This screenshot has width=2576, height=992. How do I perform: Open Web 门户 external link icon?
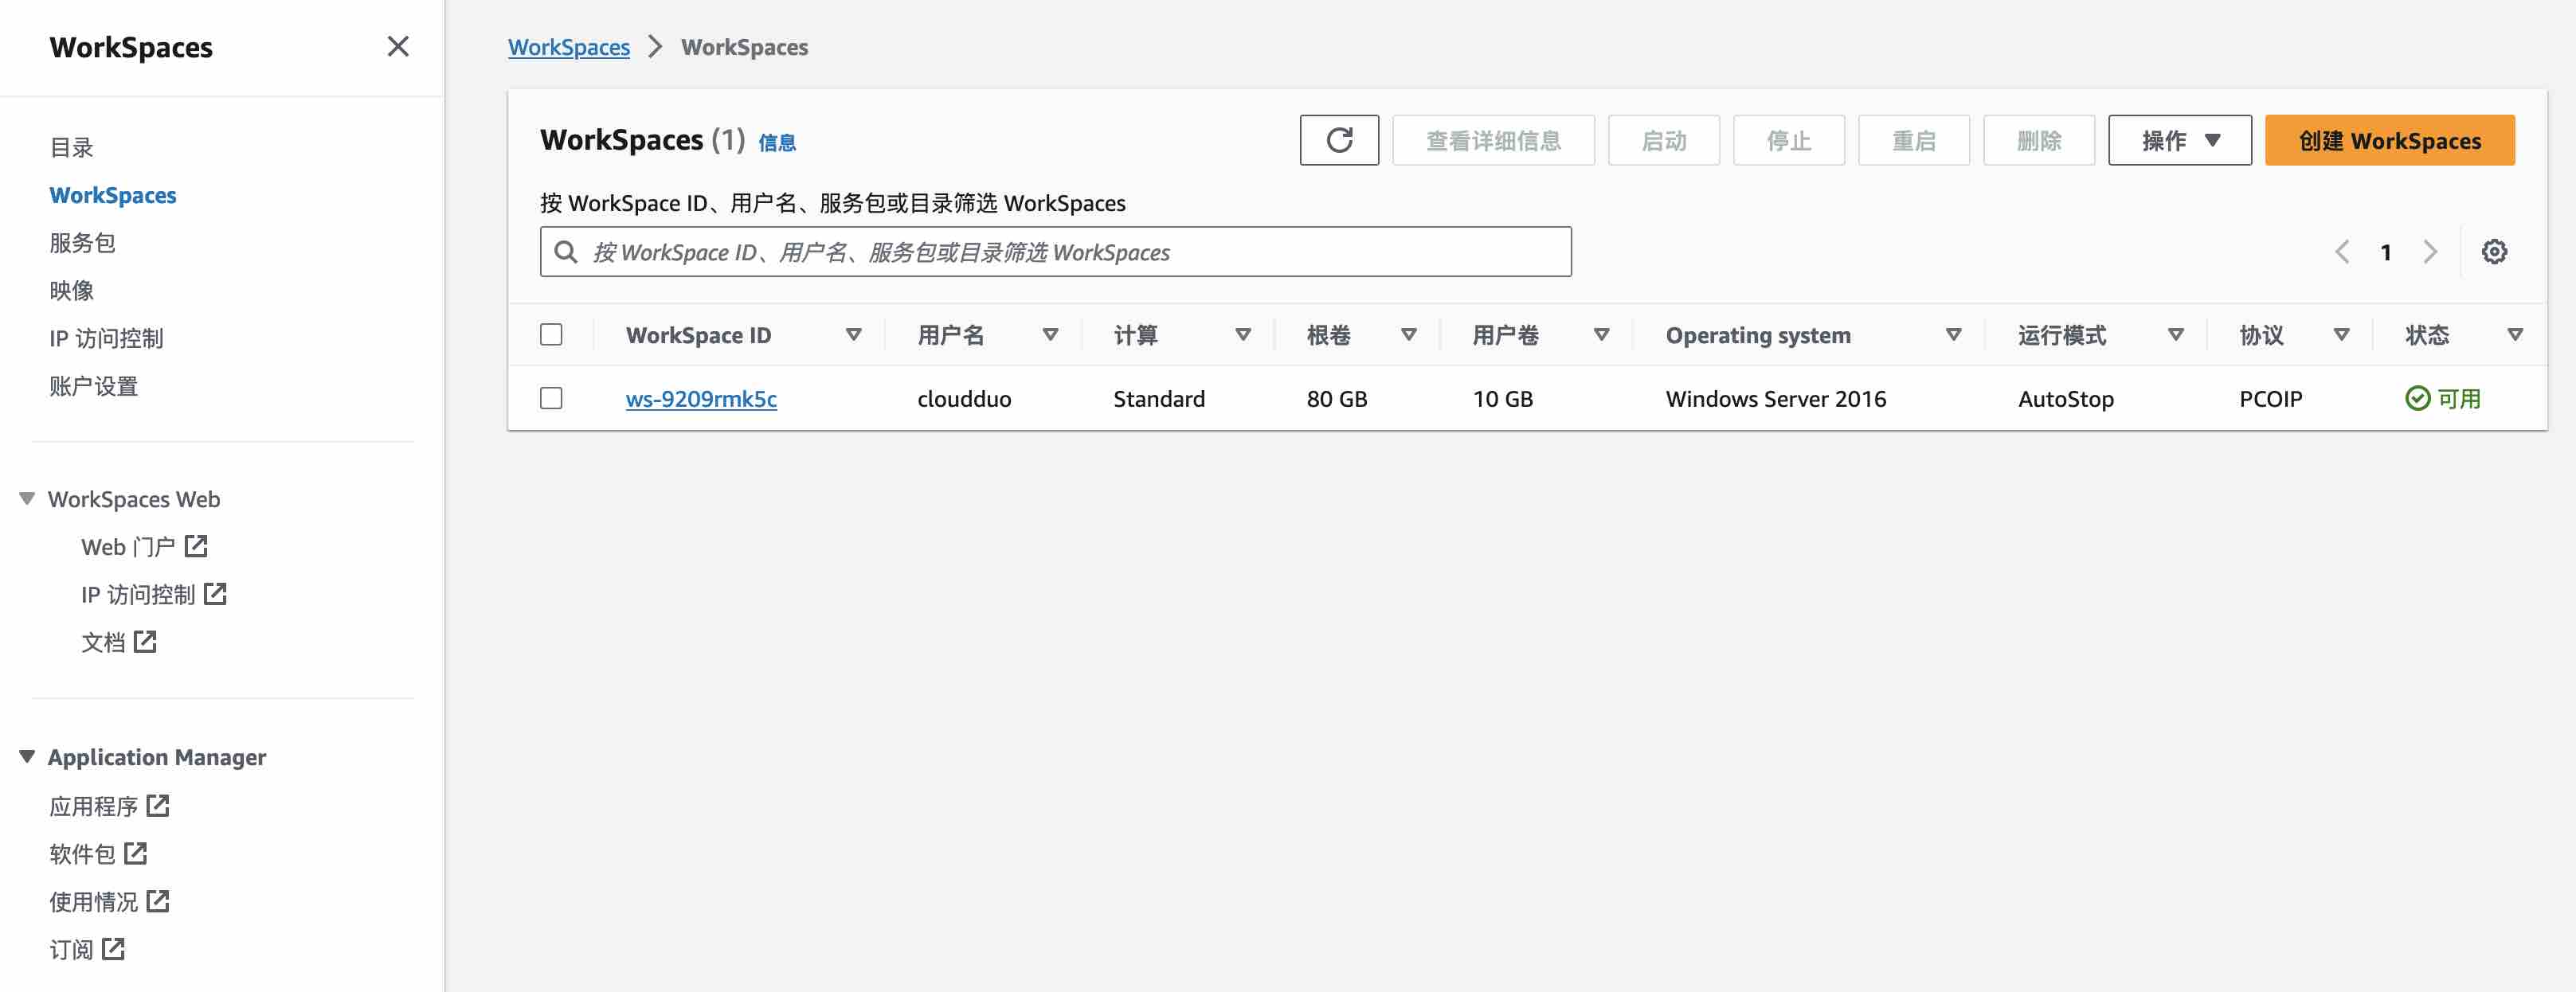(196, 546)
